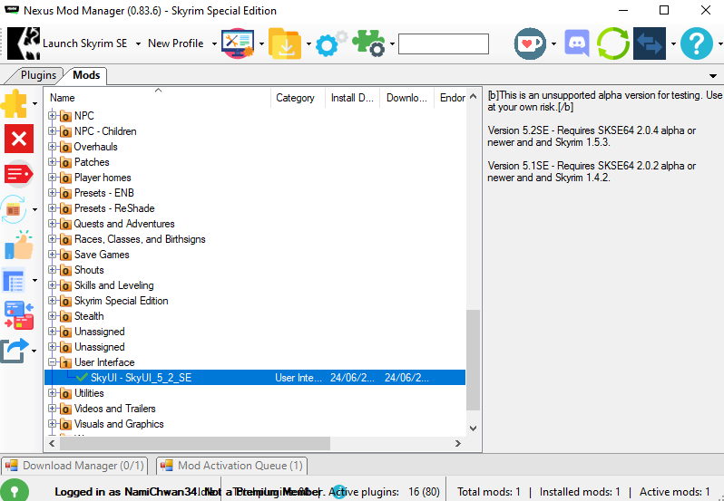Click the check-for-updates sidebar icon

tap(14, 209)
